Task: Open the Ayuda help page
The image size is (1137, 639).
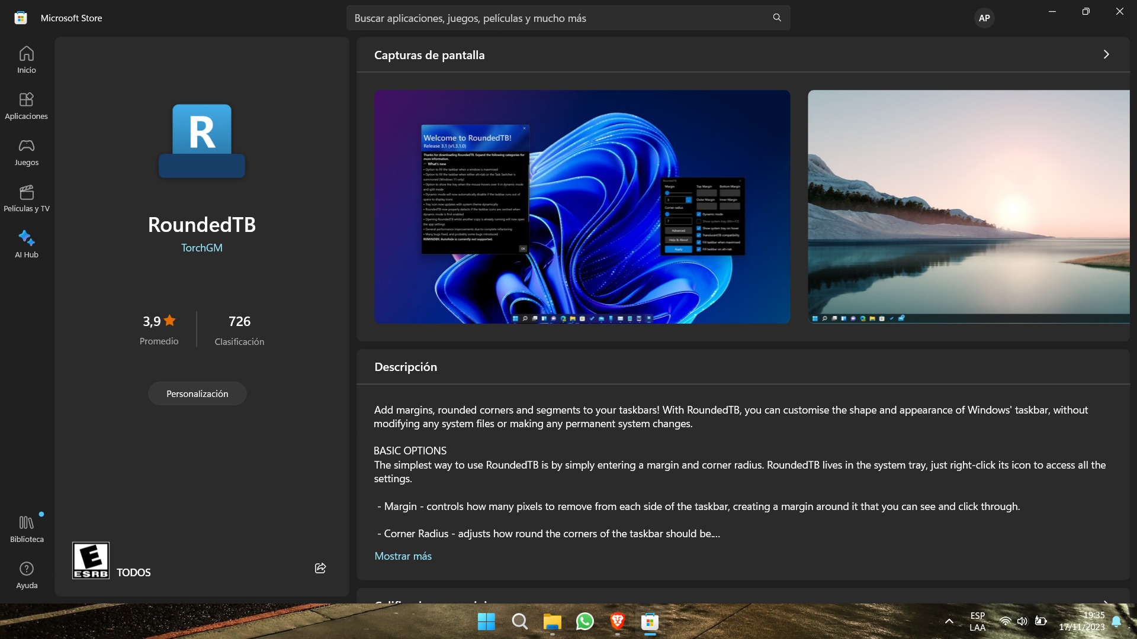Action: 26,575
